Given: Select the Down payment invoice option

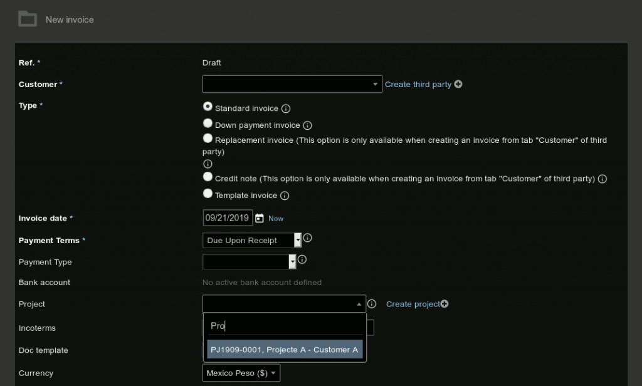Looking at the screenshot, I should [208, 123].
